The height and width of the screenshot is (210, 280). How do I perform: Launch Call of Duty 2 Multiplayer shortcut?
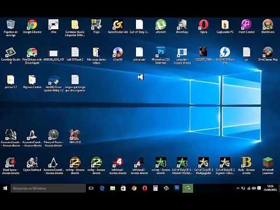coord(204,162)
